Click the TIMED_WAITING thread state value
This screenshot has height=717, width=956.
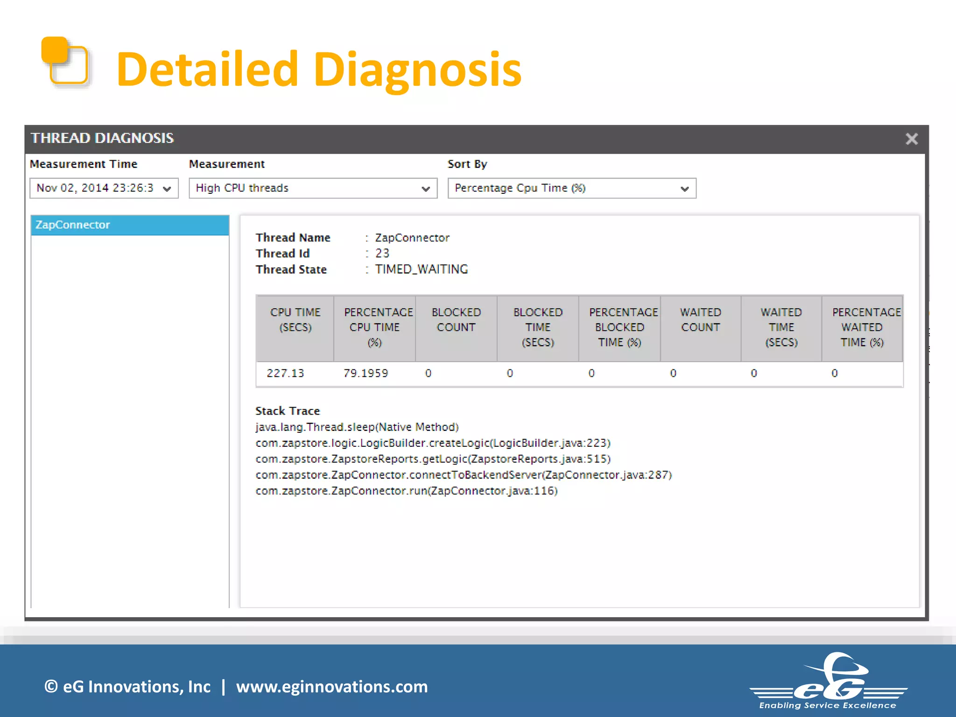pos(422,269)
